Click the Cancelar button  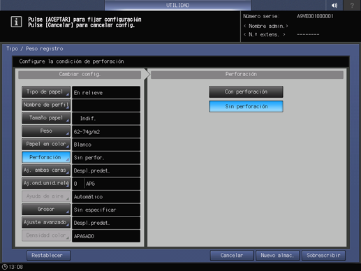tap(232, 256)
